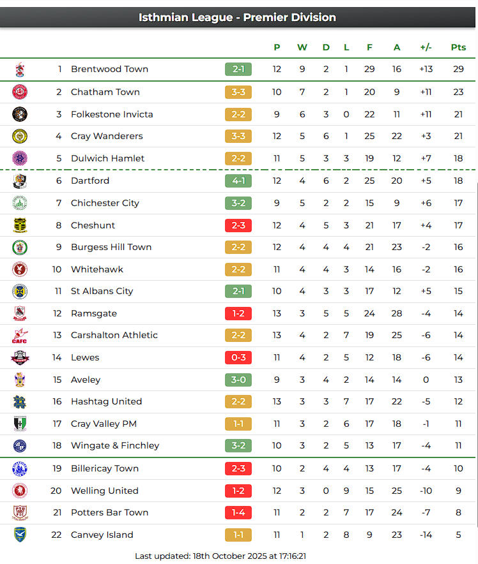The height and width of the screenshot is (564, 478).
Task: Open the Dulwich Hamlet team link
Action: coord(107,158)
